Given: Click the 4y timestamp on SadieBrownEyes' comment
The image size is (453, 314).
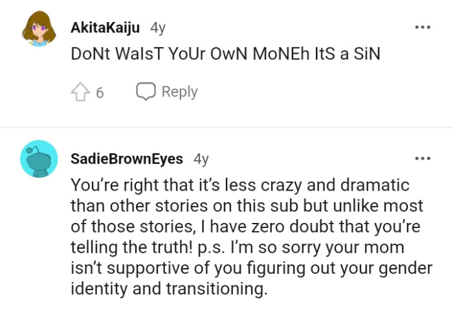Looking at the screenshot, I should tap(201, 158).
